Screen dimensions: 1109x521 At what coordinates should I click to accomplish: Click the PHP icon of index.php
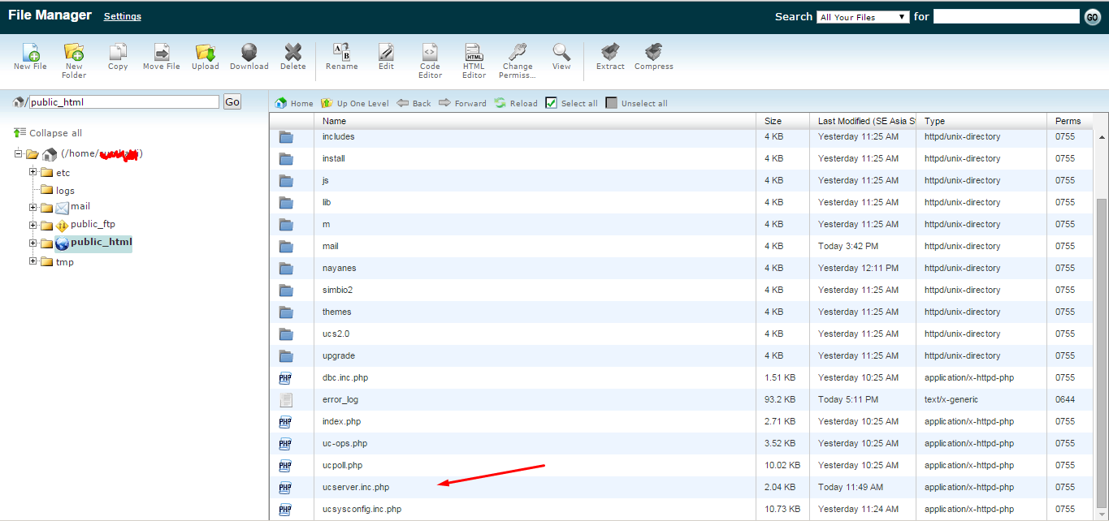pos(285,421)
